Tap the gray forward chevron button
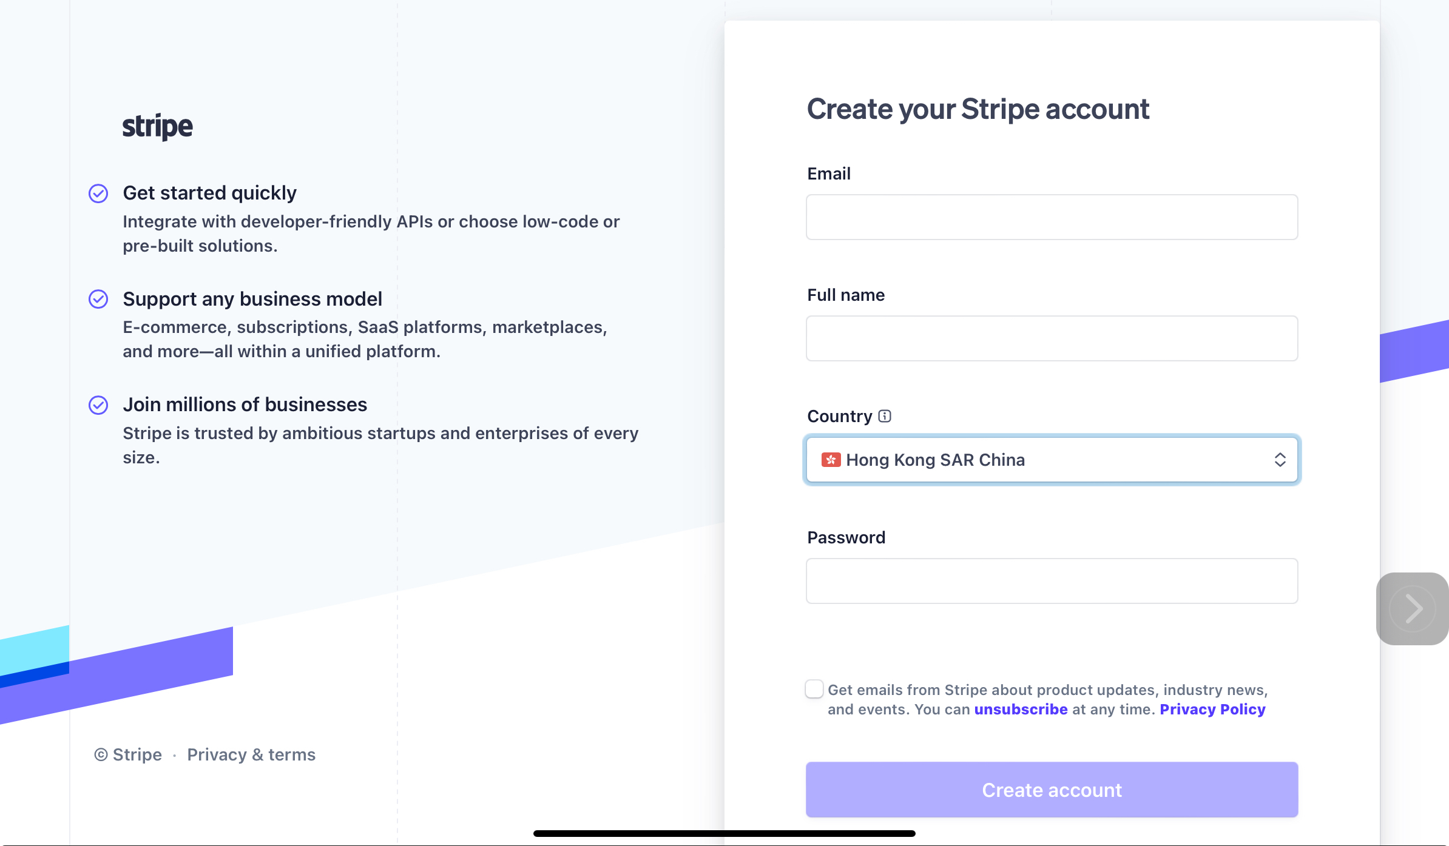 pyautogui.click(x=1413, y=608)
